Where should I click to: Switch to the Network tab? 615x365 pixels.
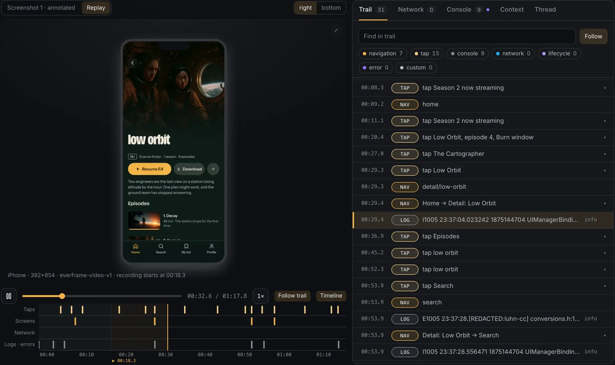[x=416, y=10]
